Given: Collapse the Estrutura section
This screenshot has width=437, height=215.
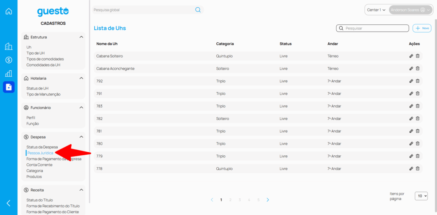Looking at the screenshot, I should pos(81,37).
